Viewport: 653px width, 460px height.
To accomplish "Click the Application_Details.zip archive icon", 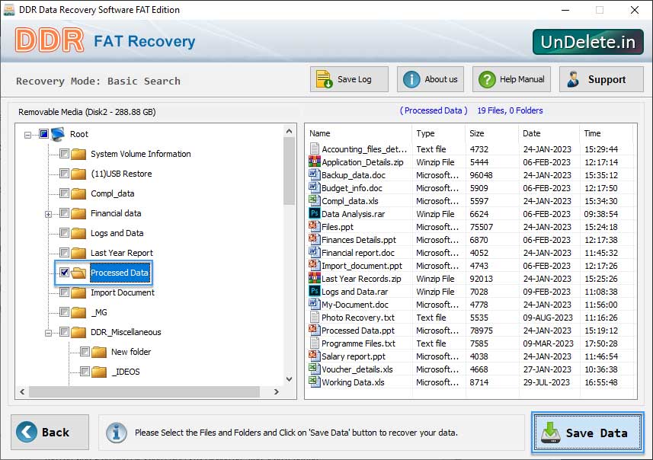I will point(315,161).
